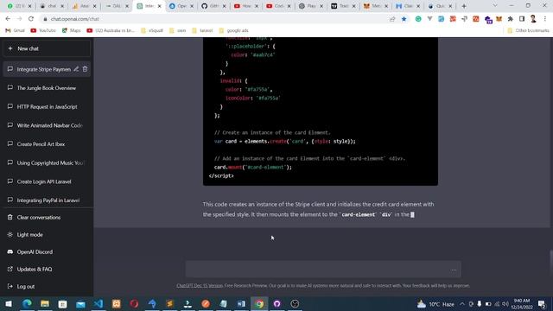
Task: Go back with browser back arrow
Action: pyautogui.click(x=8, y=19)
